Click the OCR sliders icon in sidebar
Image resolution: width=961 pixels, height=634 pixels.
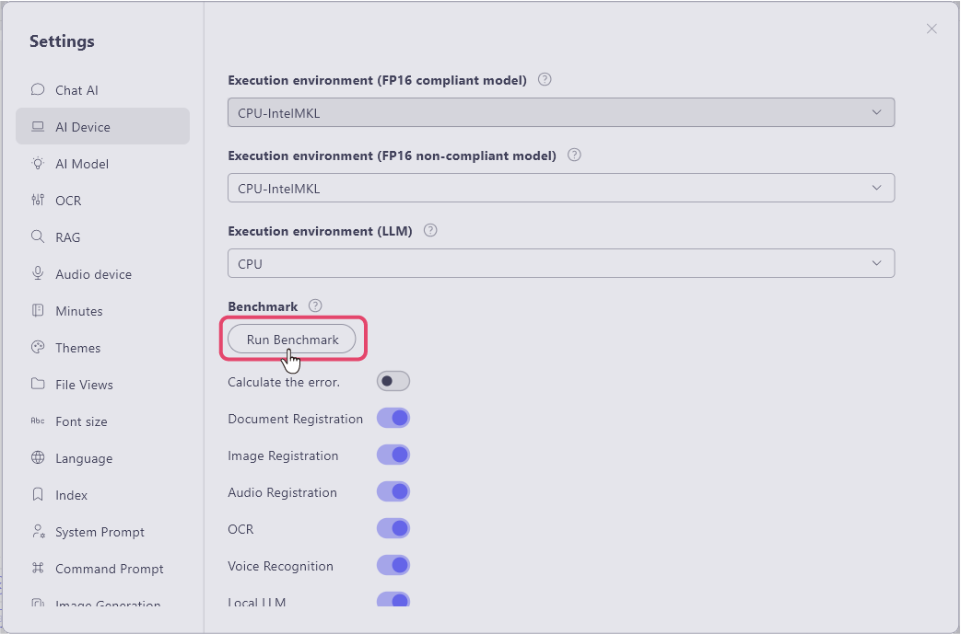[x=38, y=201]
